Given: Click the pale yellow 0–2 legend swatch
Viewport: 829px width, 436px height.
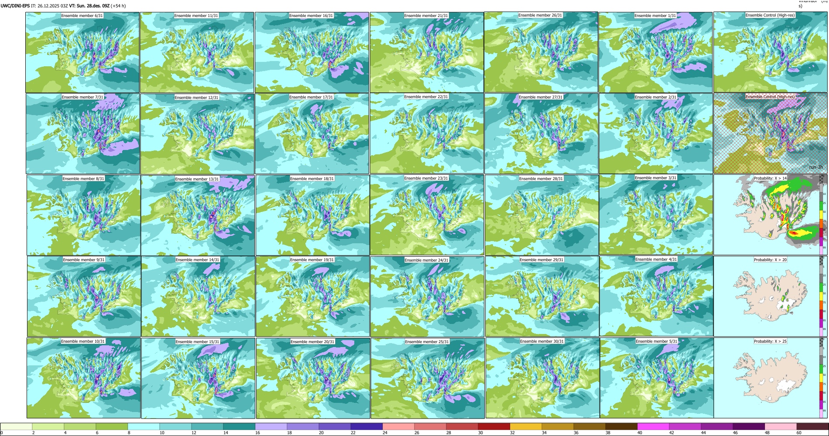Looking at the screenshot, I should click(16, 426).
